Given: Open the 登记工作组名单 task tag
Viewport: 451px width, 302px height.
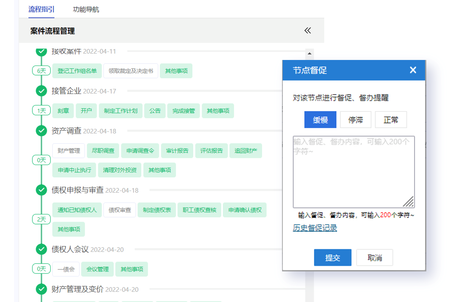Looking at the screenshot, I should [77, 71].
